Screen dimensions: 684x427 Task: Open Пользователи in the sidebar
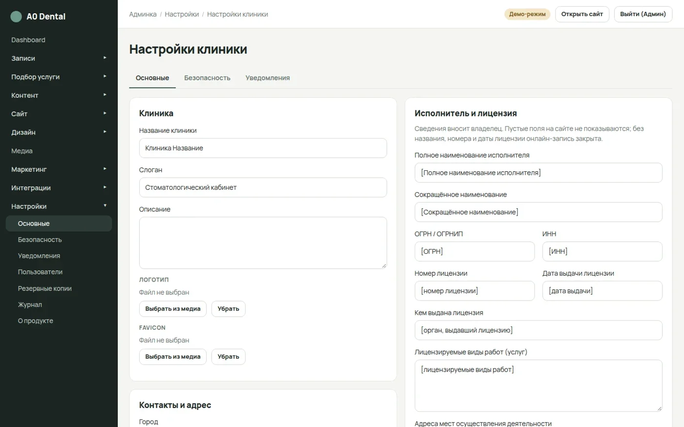(59, 272)
